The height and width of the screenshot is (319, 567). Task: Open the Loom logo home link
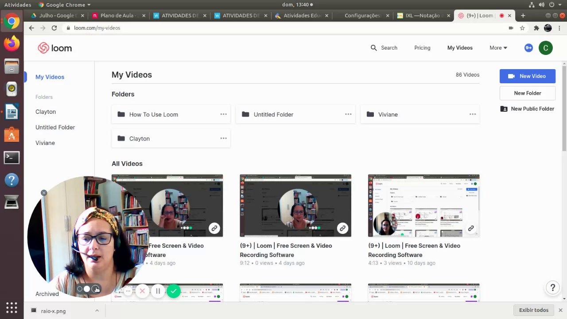tap(55, 48)
